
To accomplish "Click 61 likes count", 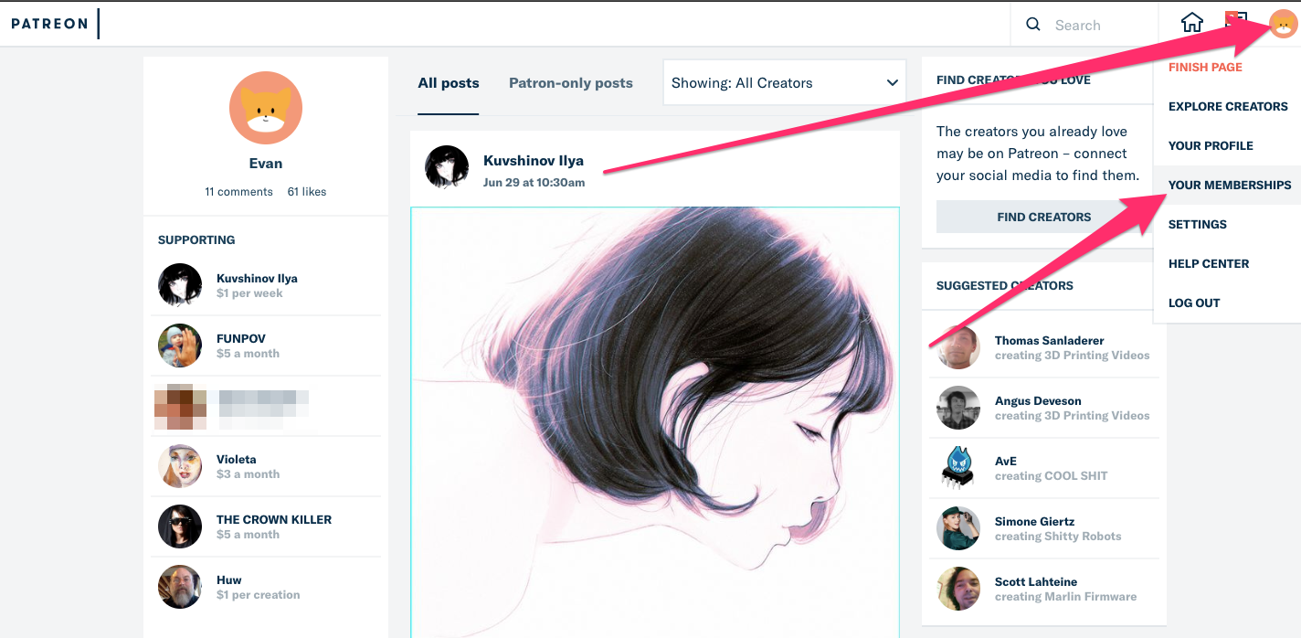I will point(307,192).
